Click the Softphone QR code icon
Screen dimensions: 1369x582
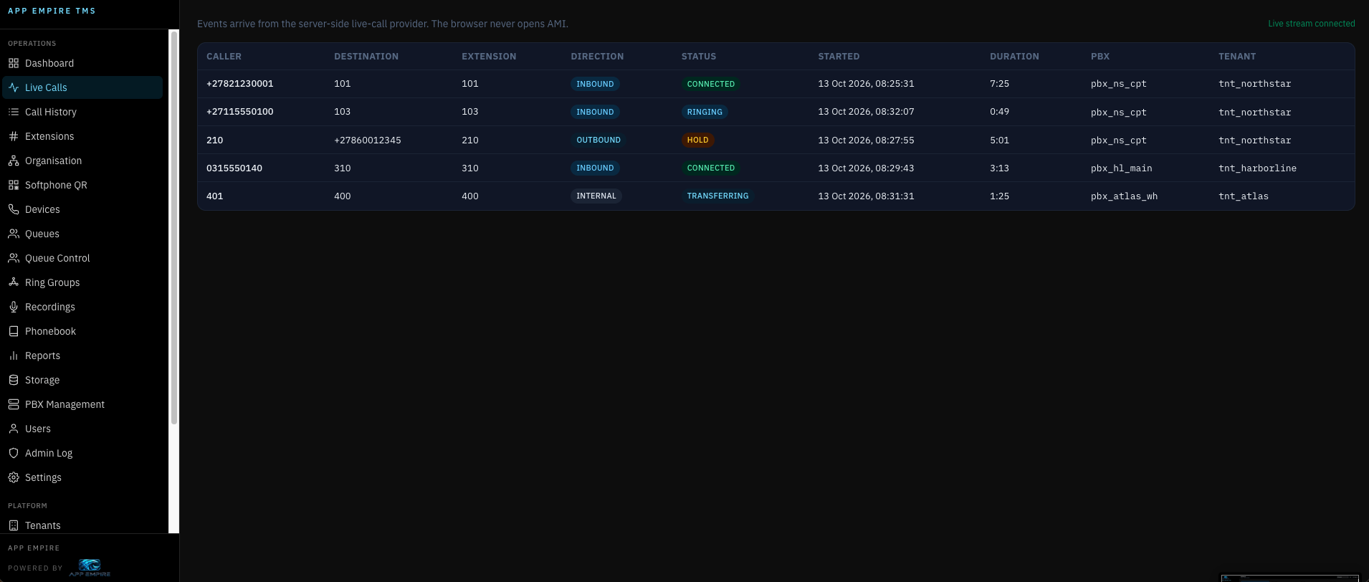tap(14, 185)
